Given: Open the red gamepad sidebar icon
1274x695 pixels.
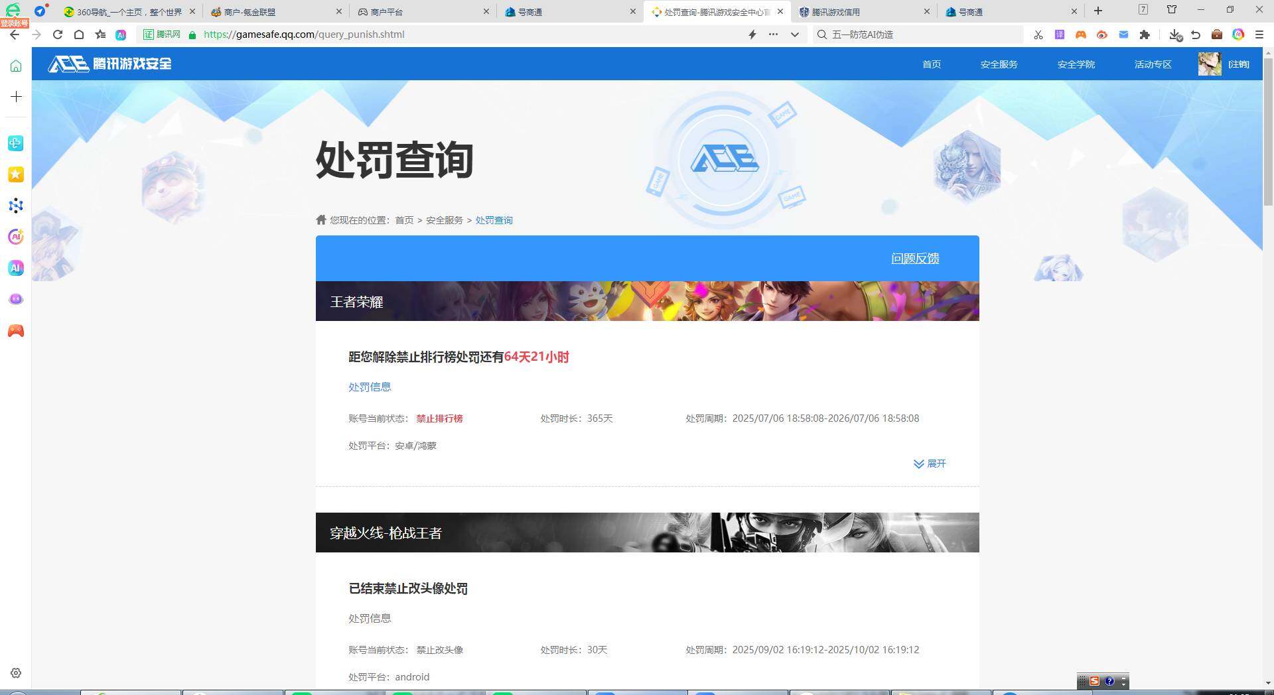Looking at the screenshot, I should pos(16,330).
